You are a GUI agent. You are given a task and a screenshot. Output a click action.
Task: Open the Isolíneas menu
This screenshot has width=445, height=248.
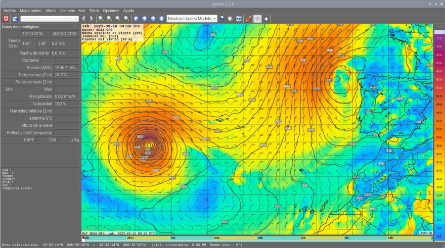tap(67, 10)
